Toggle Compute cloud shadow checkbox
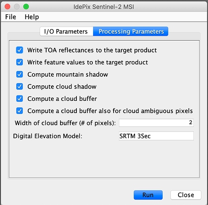This screenshot has height=205, width=208. pyautogui.click(x=20, y=87)
